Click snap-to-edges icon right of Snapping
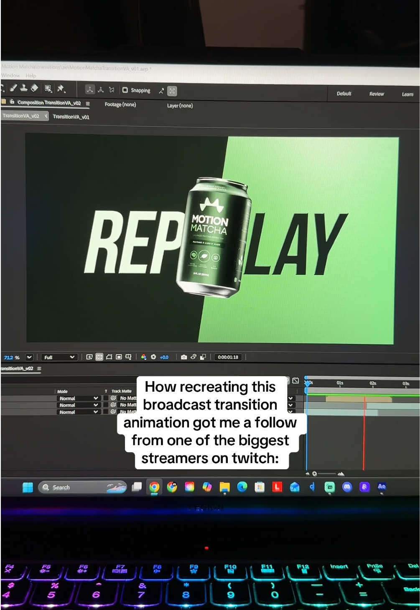 point(161,91)
